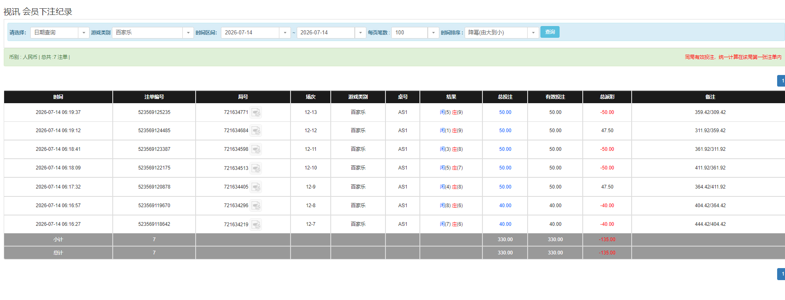Click timestamp 2026-07-14 06:19:37
785x300 pixels.
(58, 112)
